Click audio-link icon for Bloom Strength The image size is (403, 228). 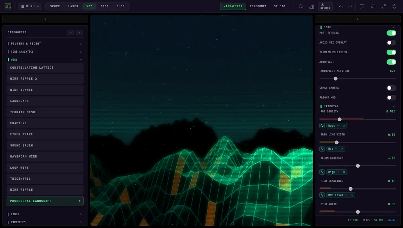322,172
